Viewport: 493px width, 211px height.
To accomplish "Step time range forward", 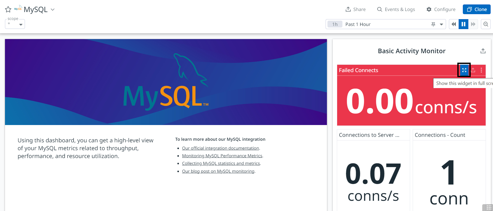I will (x=473, y=24).
